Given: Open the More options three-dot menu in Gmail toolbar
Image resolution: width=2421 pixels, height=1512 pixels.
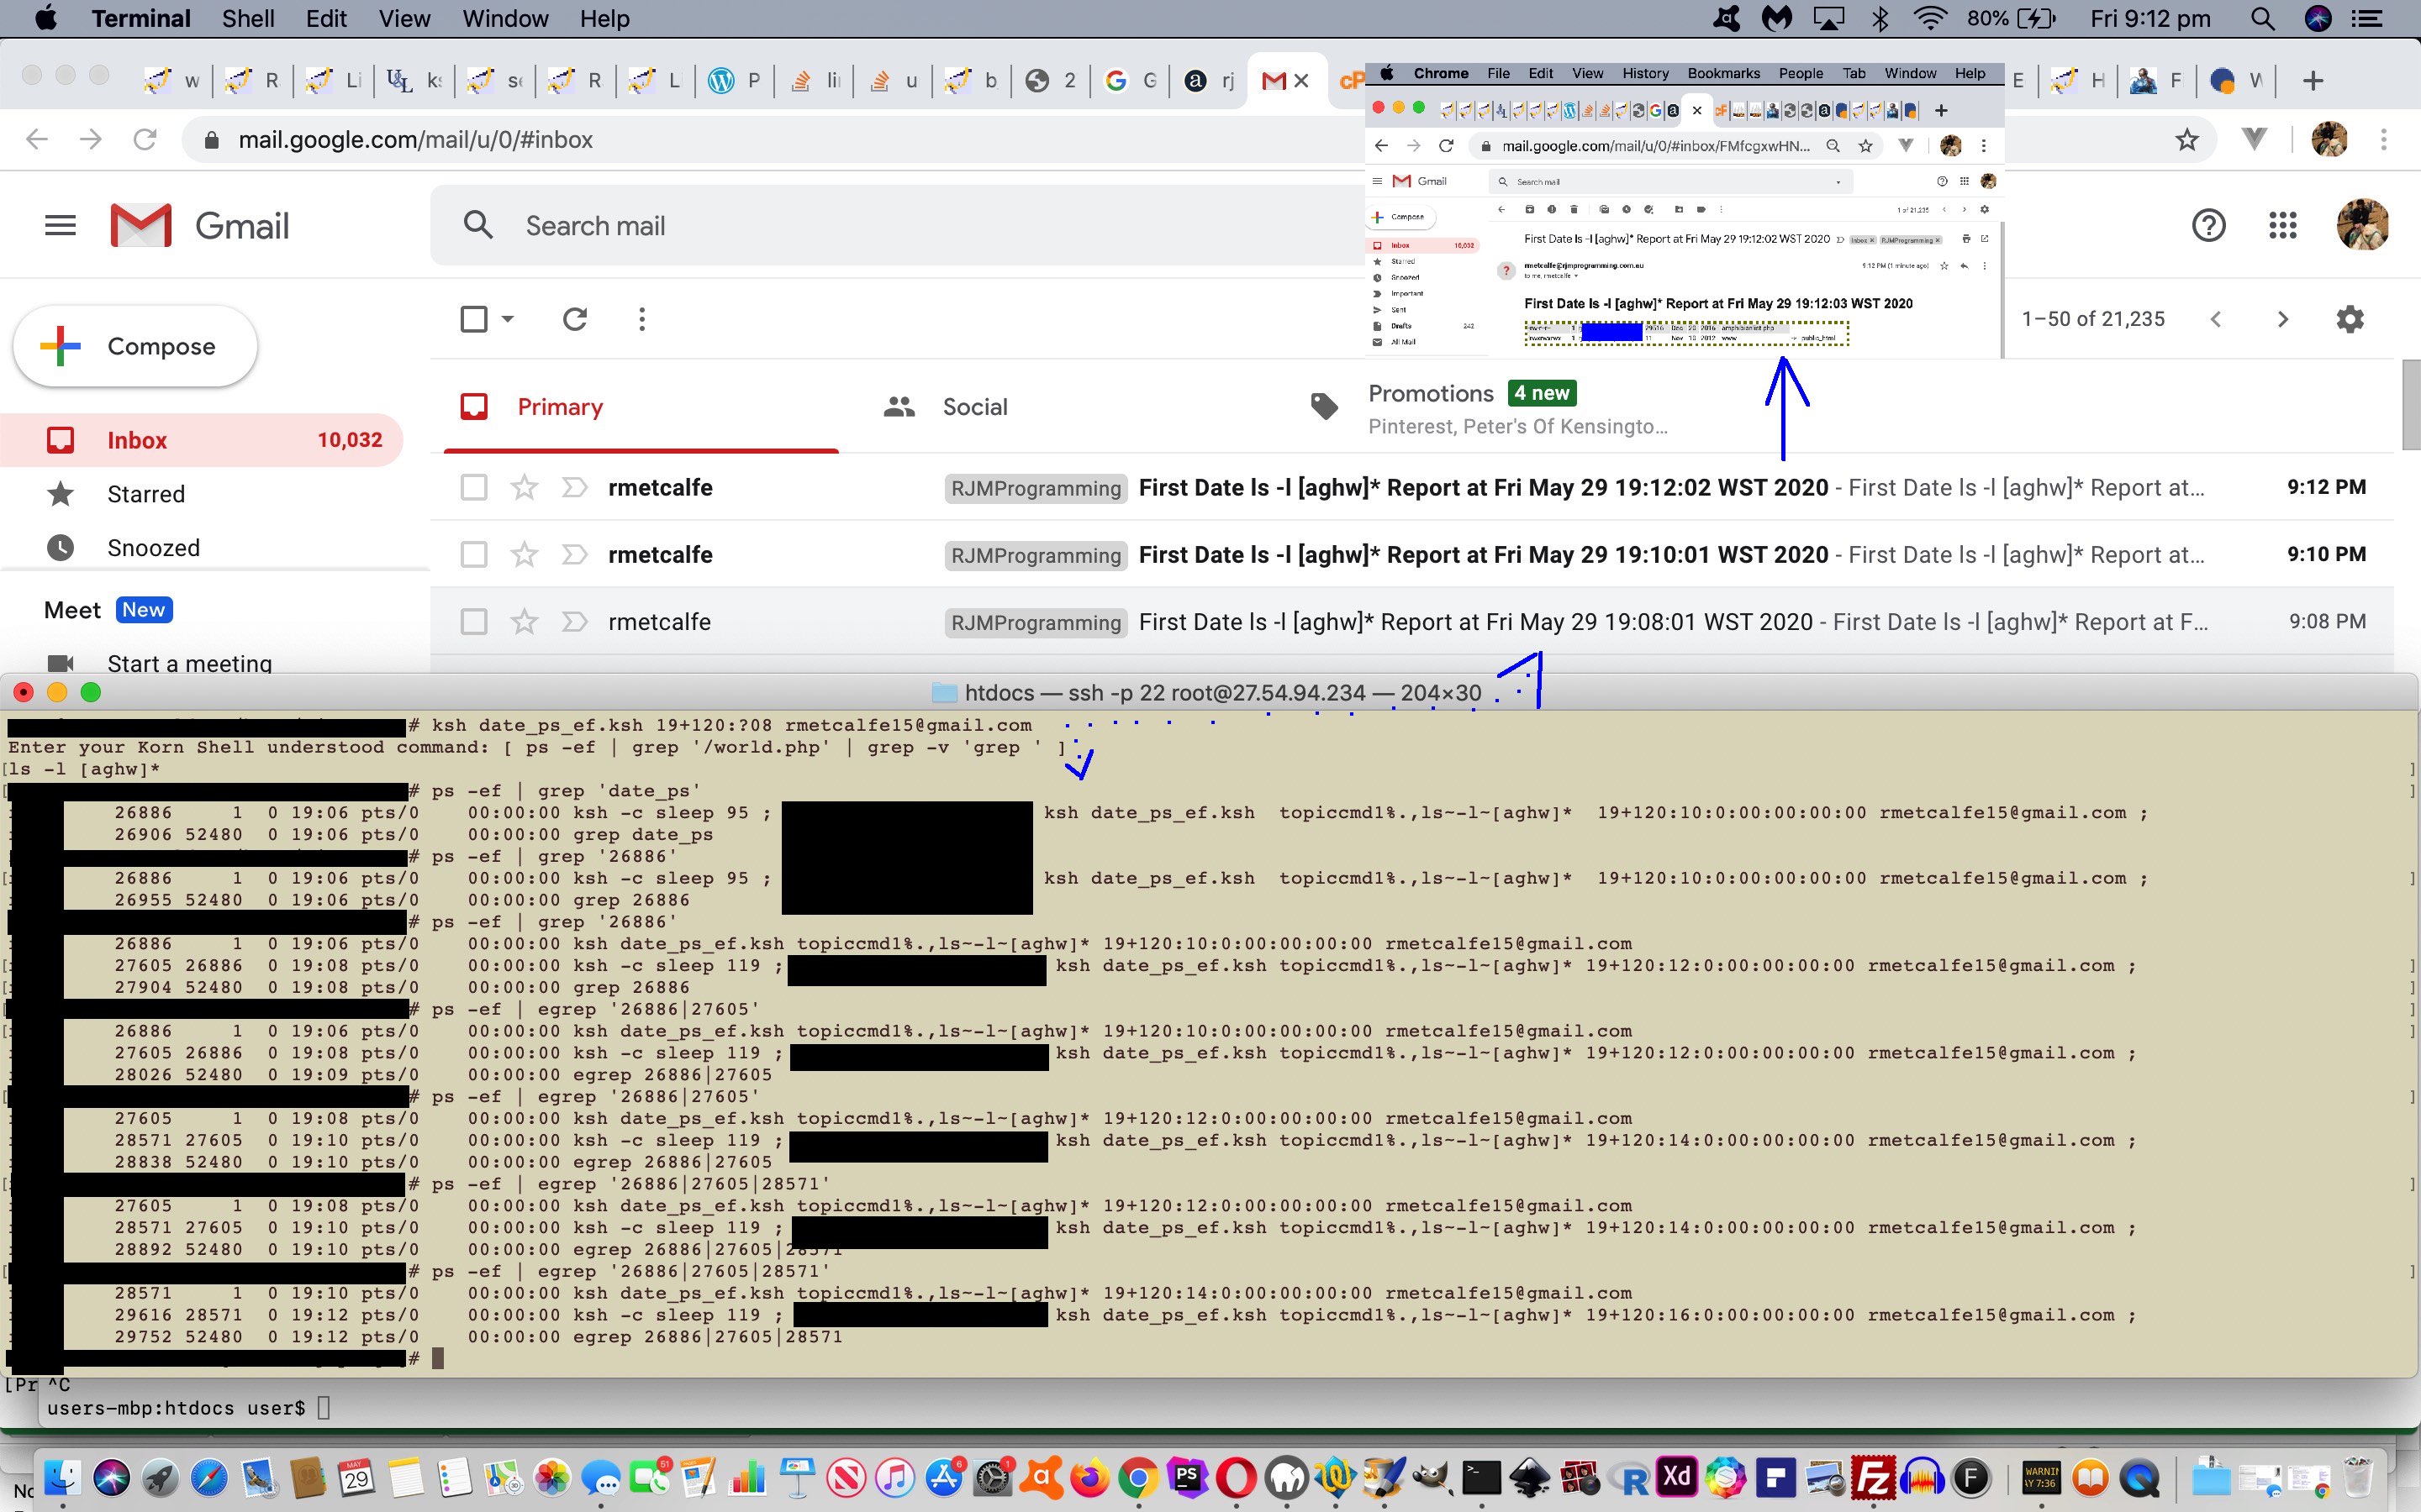Looking at the screenshot, I should (642, 319).
